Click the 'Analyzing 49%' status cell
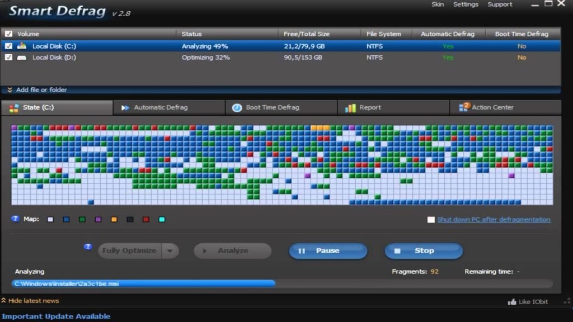 tap(205, 46)
